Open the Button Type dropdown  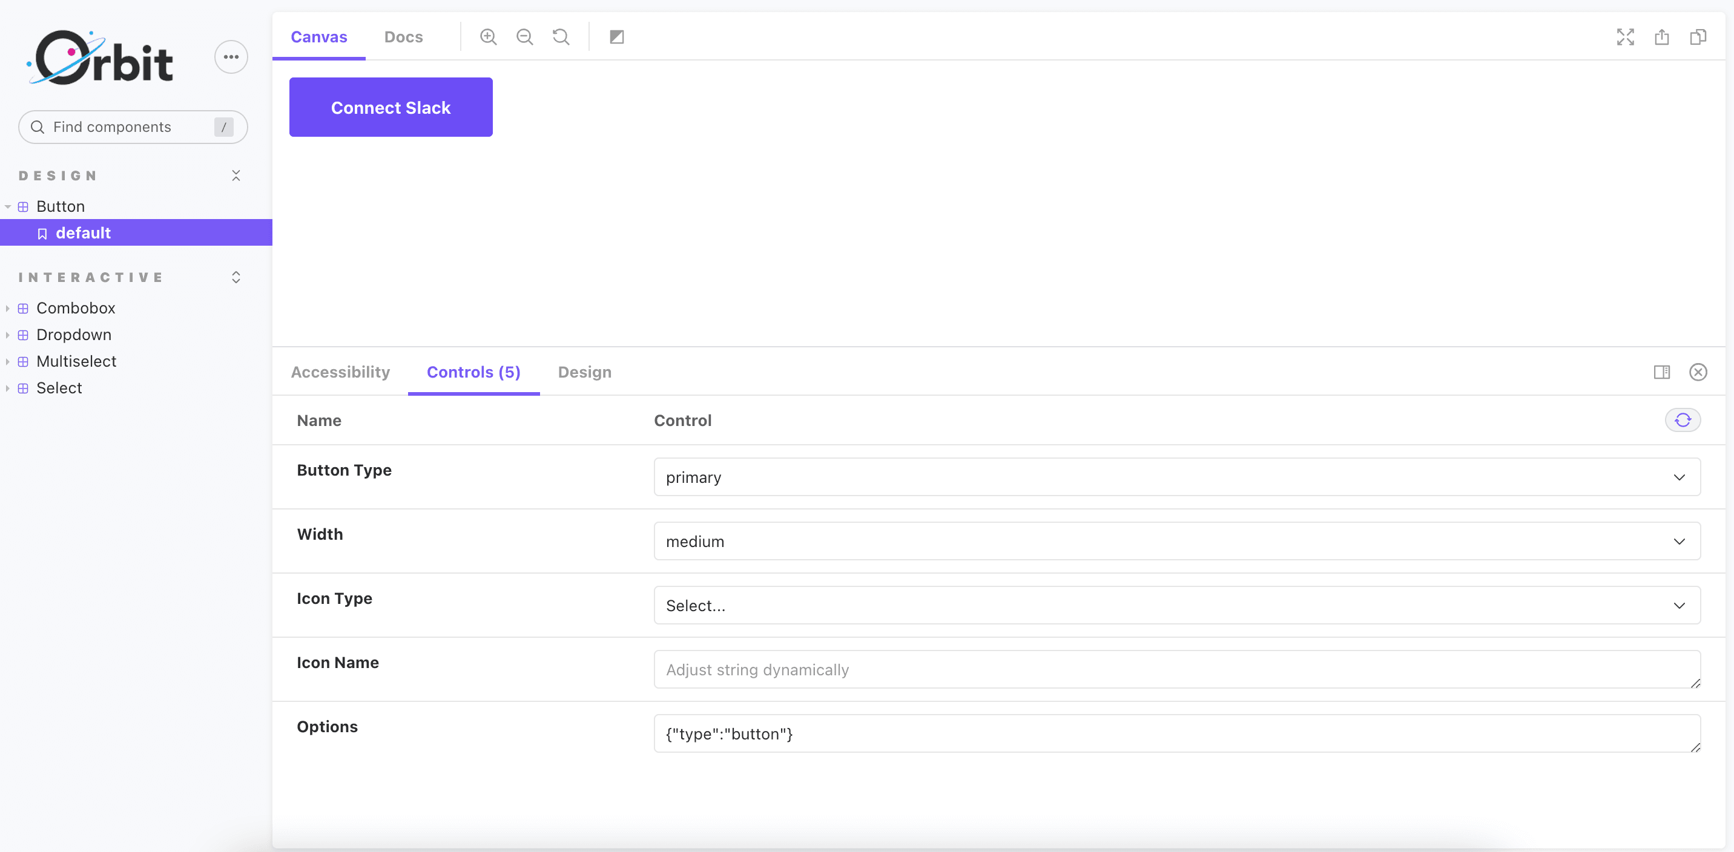pyautogui.click(x=1176, y=477)
